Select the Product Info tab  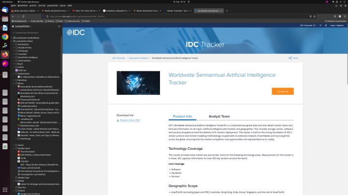point(182,117)
